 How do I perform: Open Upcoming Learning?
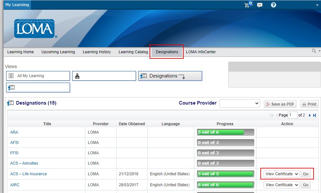(58, 52)
